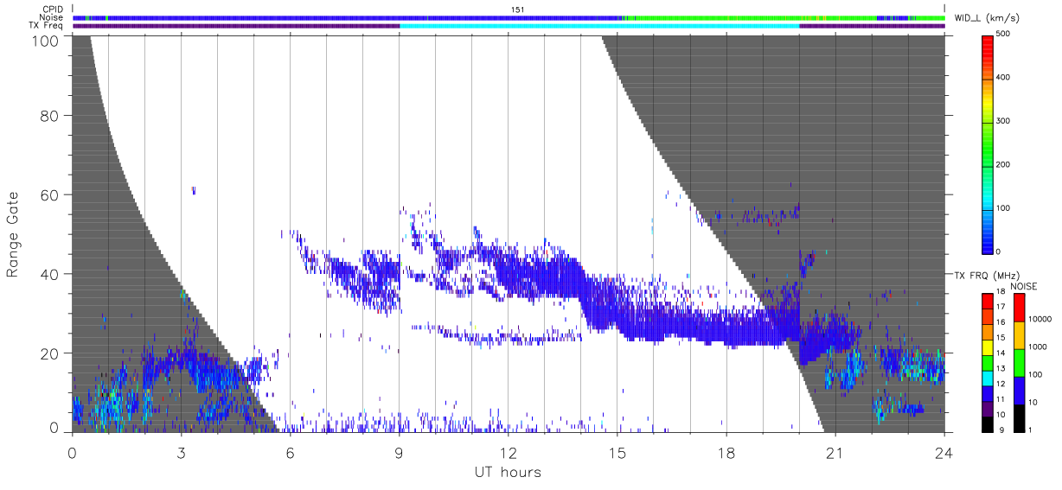The image size is (1062, 490).
Task: Click the orange swatch in the TX FRQ legend
Action: point(987,331)
